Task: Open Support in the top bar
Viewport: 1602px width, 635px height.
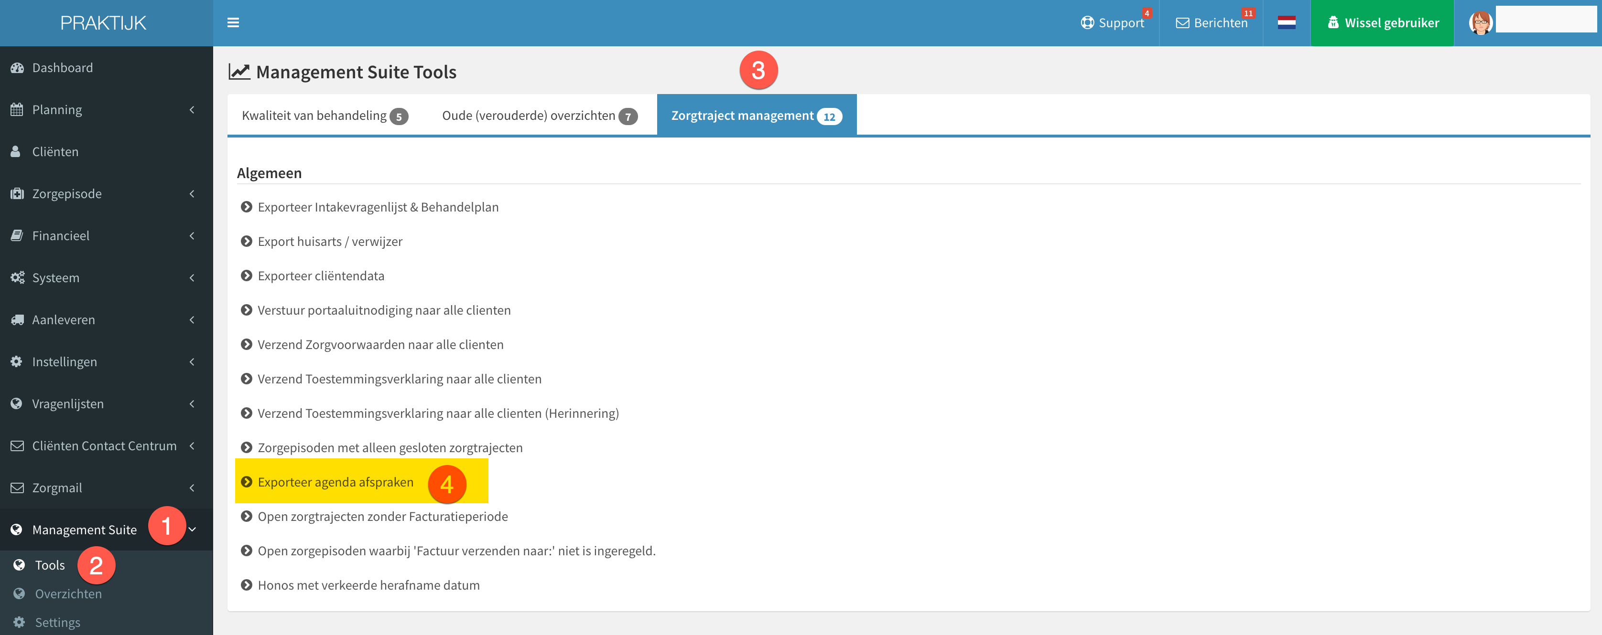Action: (x=1113, y=23)
